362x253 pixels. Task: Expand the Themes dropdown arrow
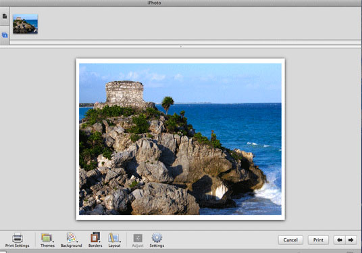[53, 241]
